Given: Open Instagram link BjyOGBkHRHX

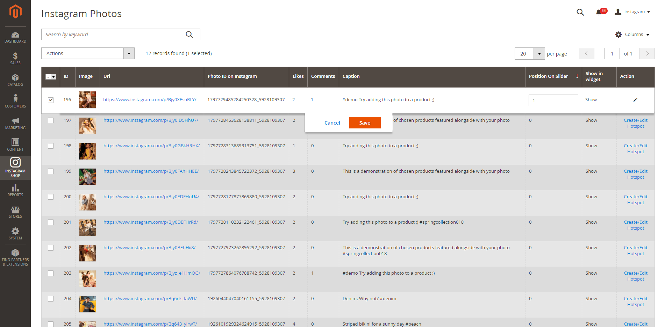Looking at the screenshot, I should pos(151,146).
